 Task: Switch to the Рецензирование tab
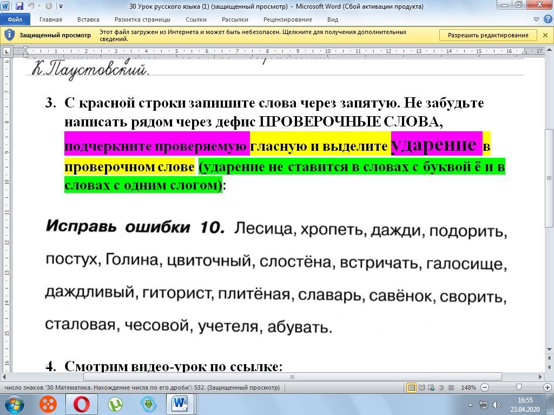(288, 20)
